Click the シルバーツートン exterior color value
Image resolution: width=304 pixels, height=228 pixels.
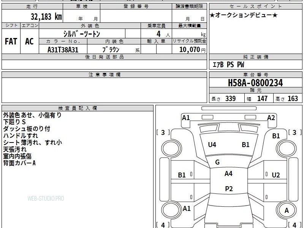point(82,34)
